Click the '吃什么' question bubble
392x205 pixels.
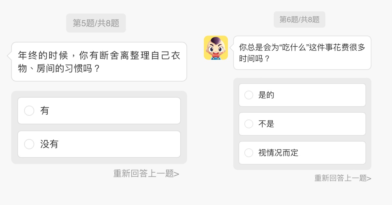pyautogui.click(x=302, y=53)
